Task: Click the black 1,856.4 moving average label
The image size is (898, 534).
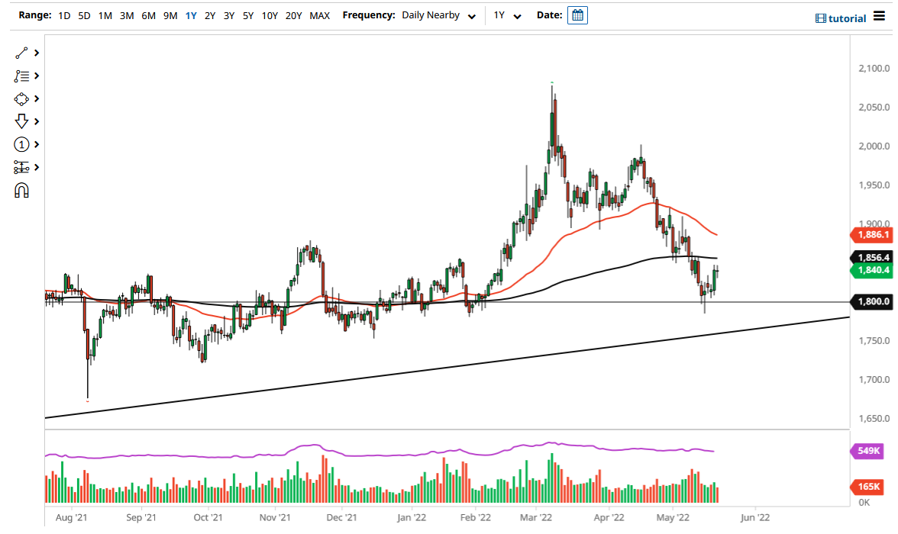Action: [x=871, y=258]
